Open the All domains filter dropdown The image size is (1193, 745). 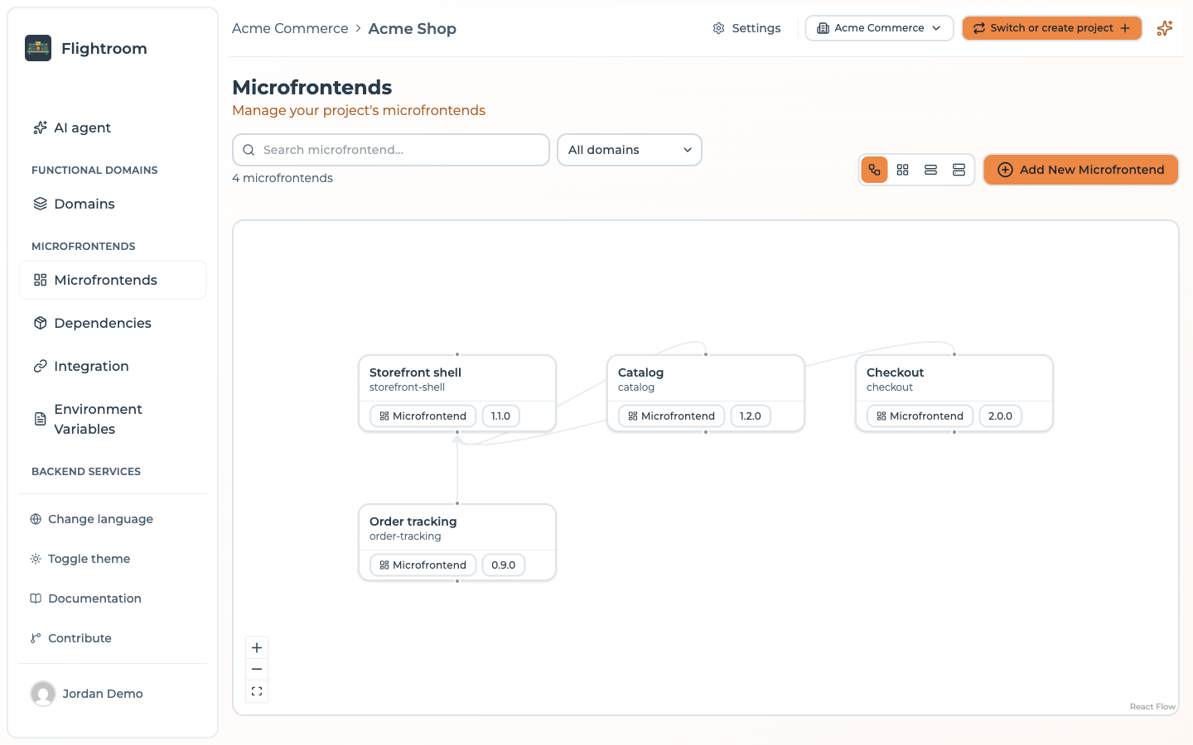(630, 150)
